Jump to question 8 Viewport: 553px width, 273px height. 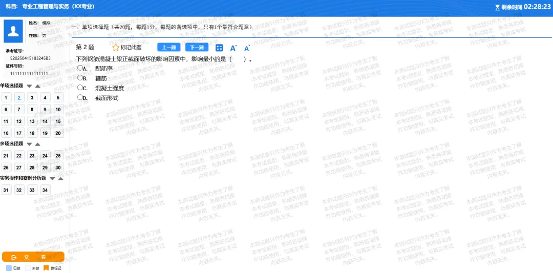pos(32,110)
